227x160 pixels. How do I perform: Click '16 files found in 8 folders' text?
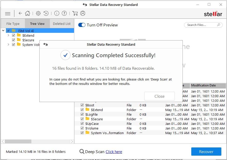[75, 68]
